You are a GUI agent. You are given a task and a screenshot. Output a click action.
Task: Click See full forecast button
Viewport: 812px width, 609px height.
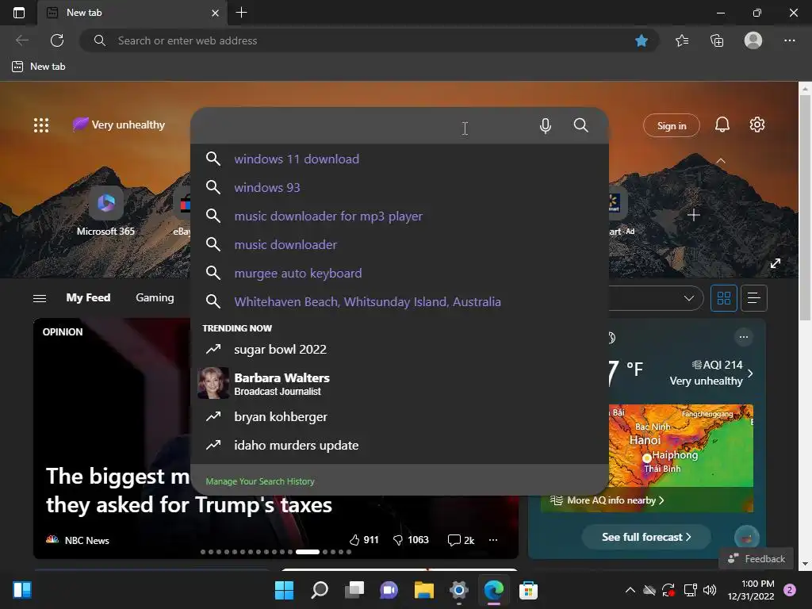pos(646,537)
